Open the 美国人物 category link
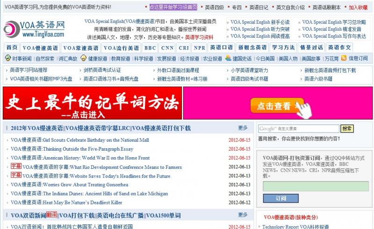Screen dimensions: 374x229 [x=288, y=59]
